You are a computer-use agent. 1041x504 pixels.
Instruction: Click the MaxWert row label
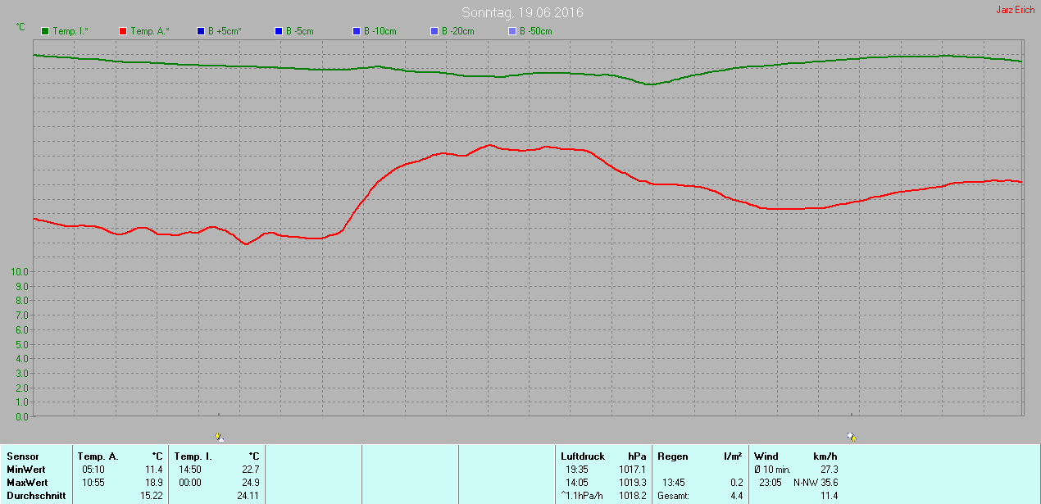[x=27, y=483]
